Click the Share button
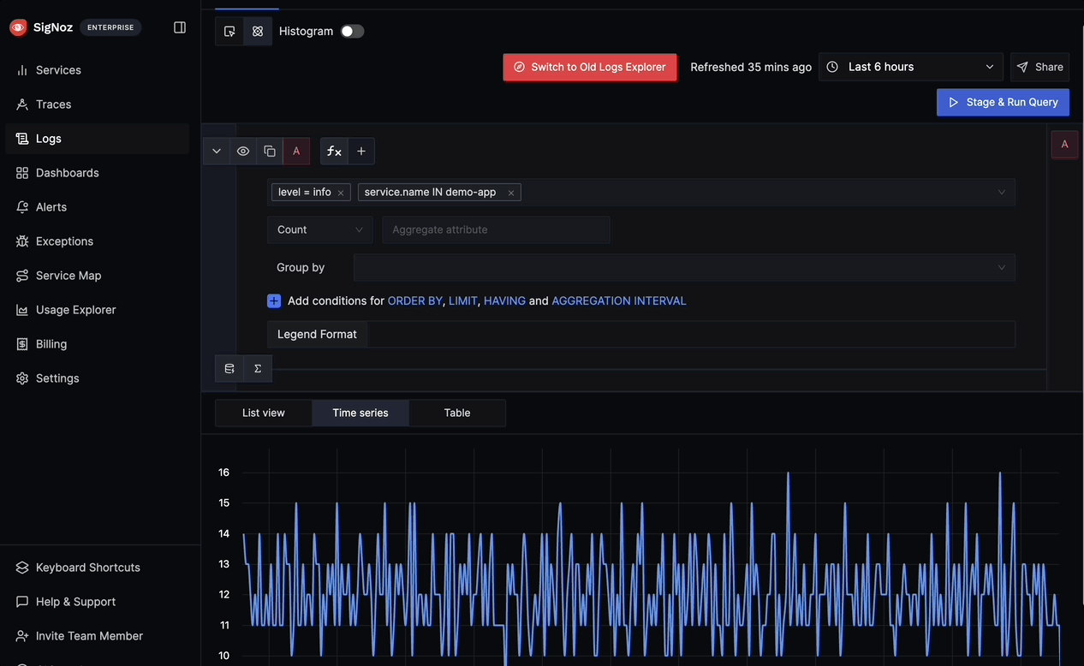 point(1040,67)
